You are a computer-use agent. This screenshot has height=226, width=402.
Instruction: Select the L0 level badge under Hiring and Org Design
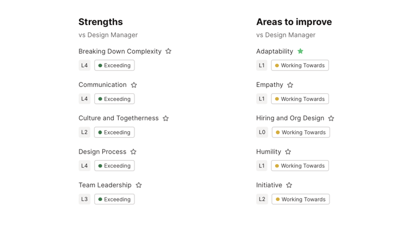tap(262, 132)
